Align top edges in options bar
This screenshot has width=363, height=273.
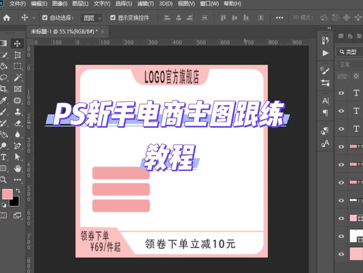[223, 18]
